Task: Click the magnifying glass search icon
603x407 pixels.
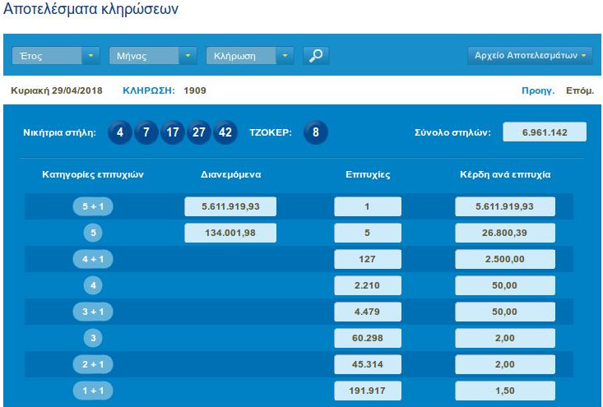Action: click(316, 56)
